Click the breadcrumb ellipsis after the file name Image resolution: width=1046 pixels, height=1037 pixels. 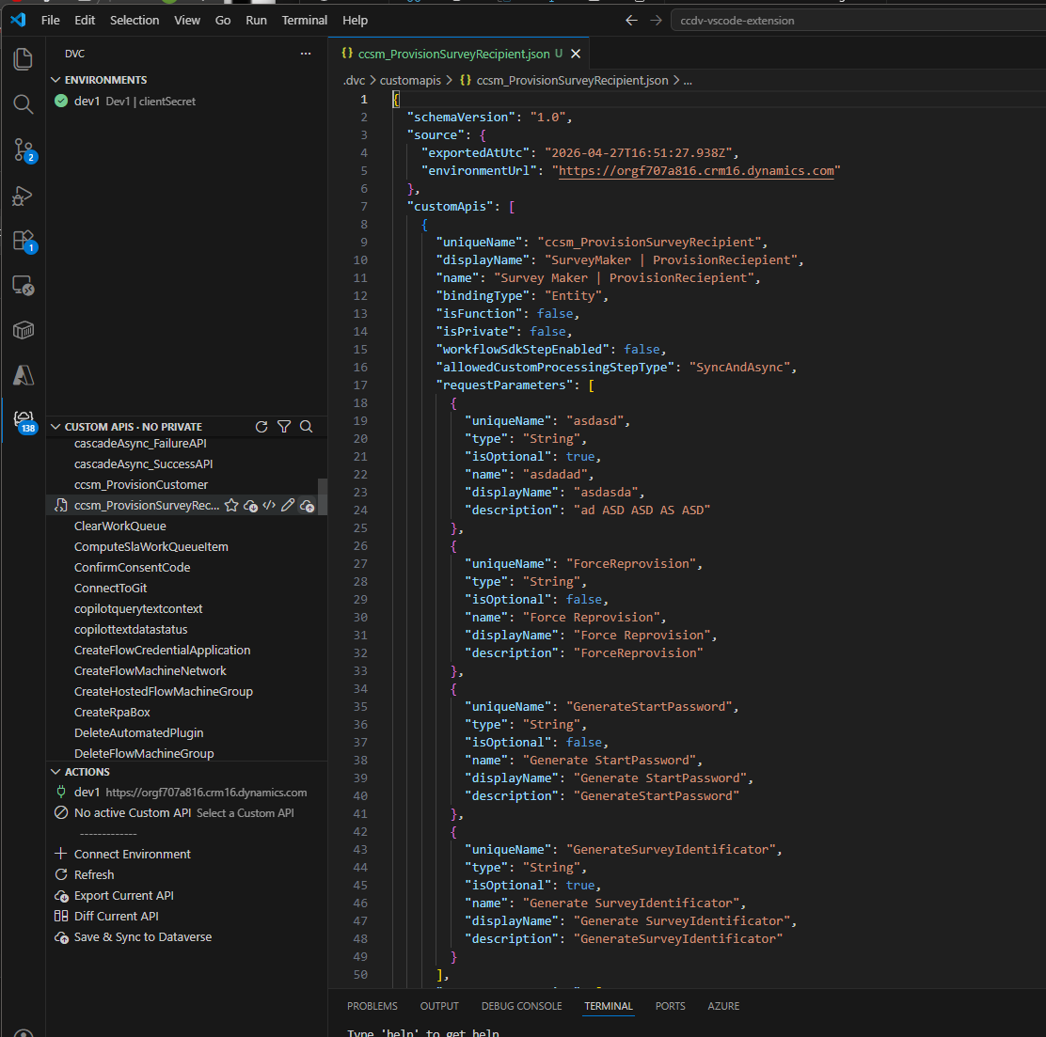pyautogui.click(x=688, y=81)
